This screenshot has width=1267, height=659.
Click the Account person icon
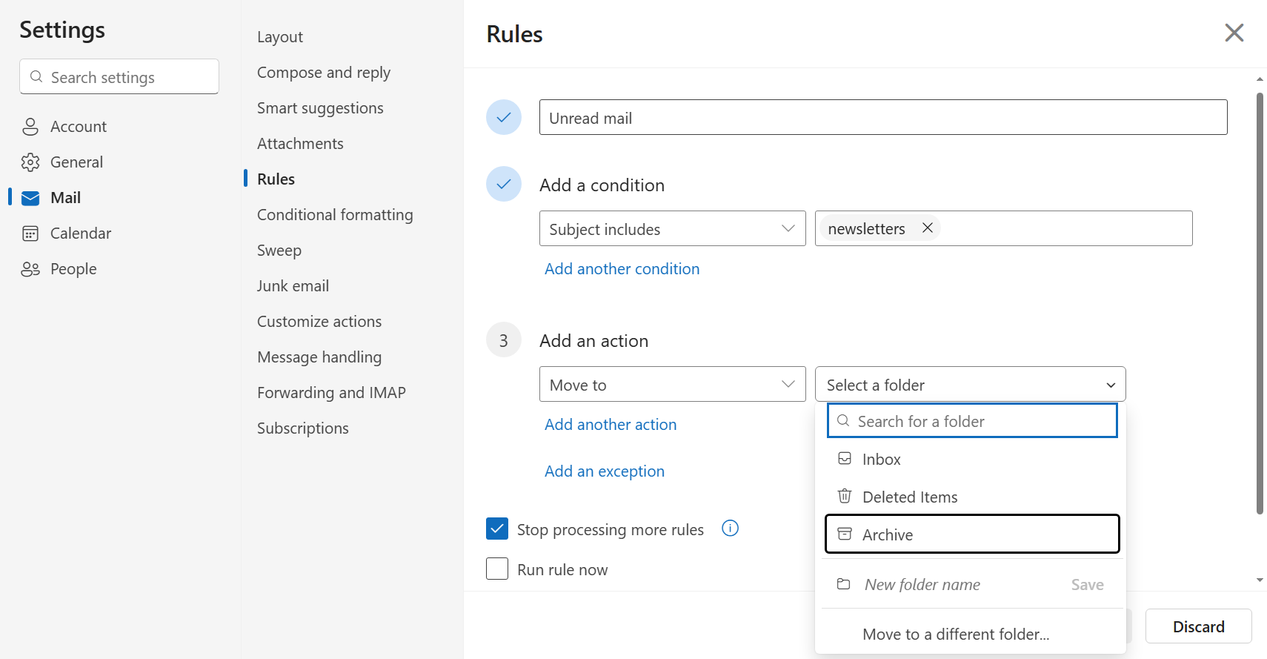pos(30,127)
